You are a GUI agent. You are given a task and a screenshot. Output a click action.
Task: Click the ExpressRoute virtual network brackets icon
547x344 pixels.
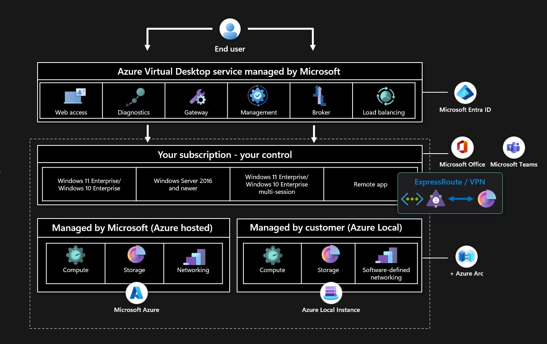click(x=412, y=199)
